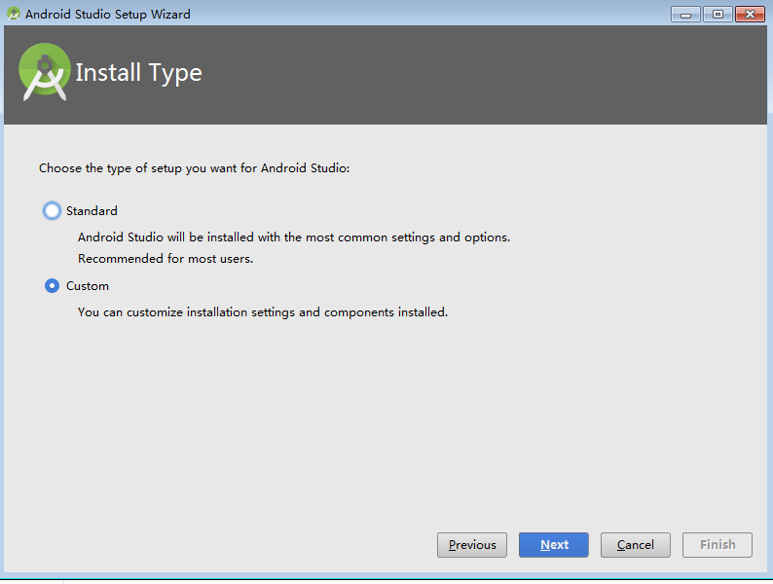Select the Custom radio button

pos(52,286)
